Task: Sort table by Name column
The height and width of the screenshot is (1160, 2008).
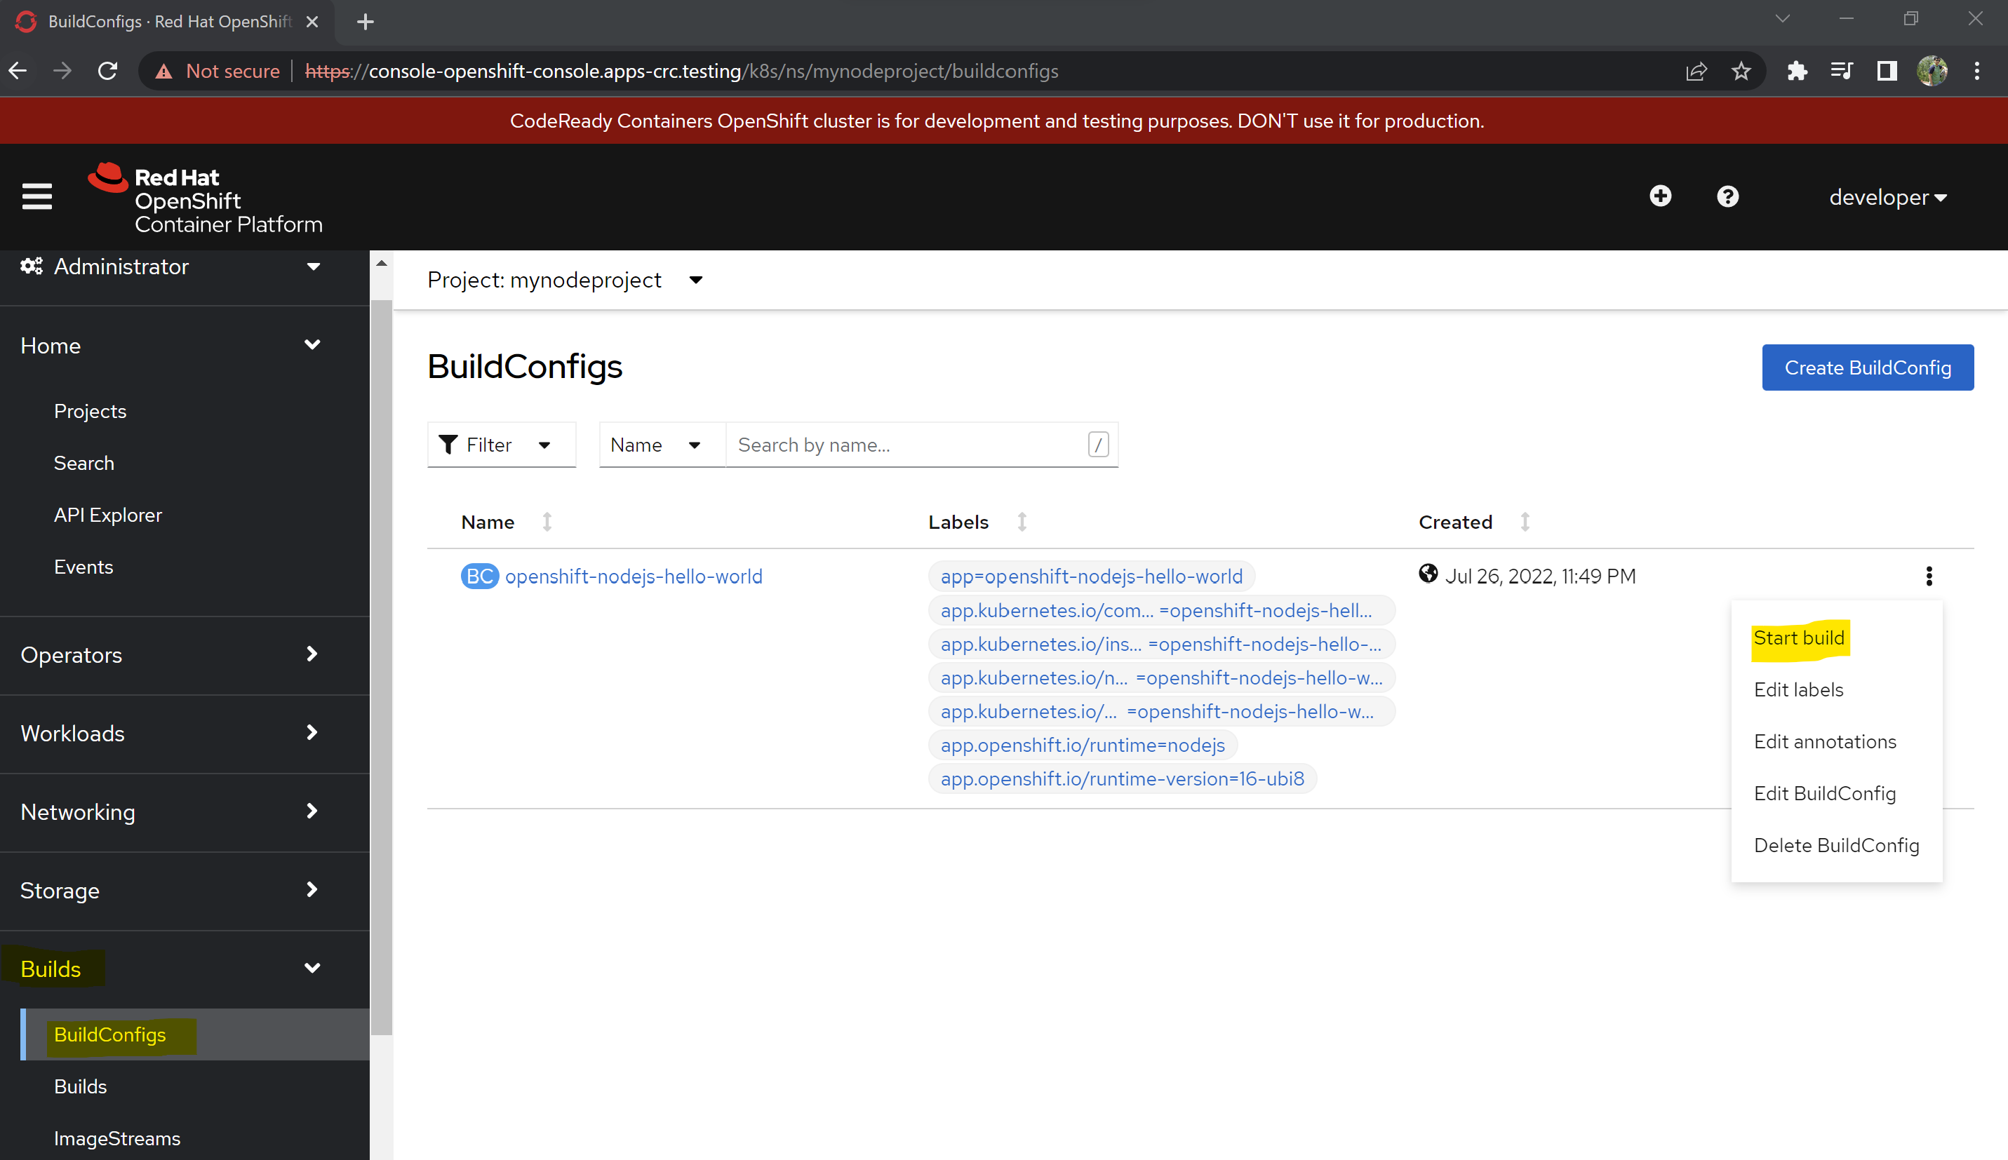Action: click(488, 522)
